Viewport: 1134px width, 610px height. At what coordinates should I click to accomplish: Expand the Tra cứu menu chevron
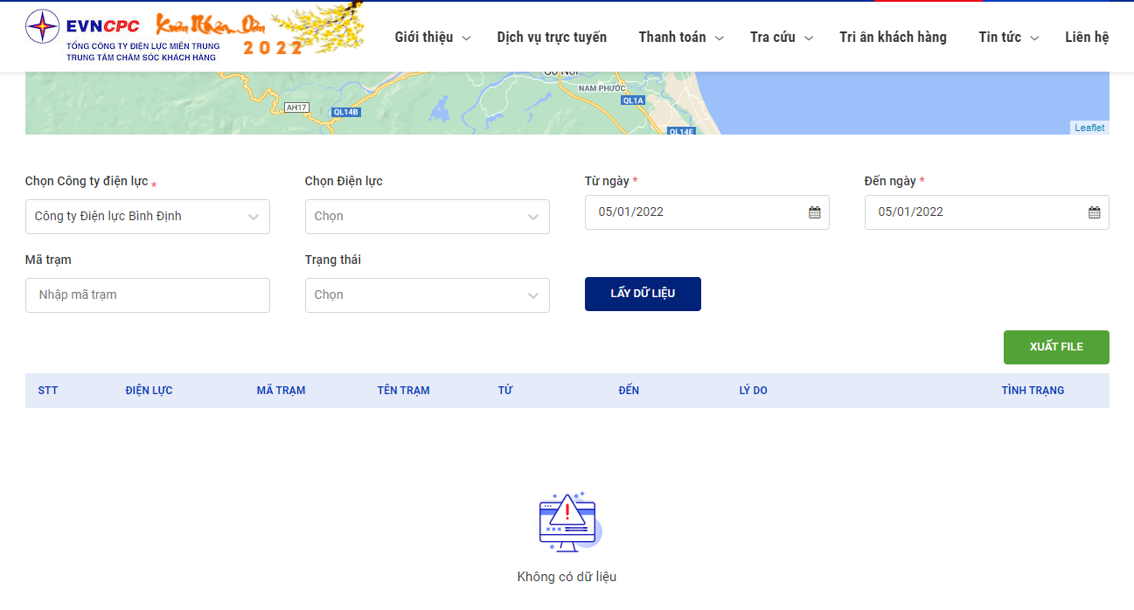pos(808,38)
